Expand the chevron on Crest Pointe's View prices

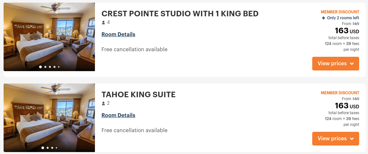click(352, 64)
